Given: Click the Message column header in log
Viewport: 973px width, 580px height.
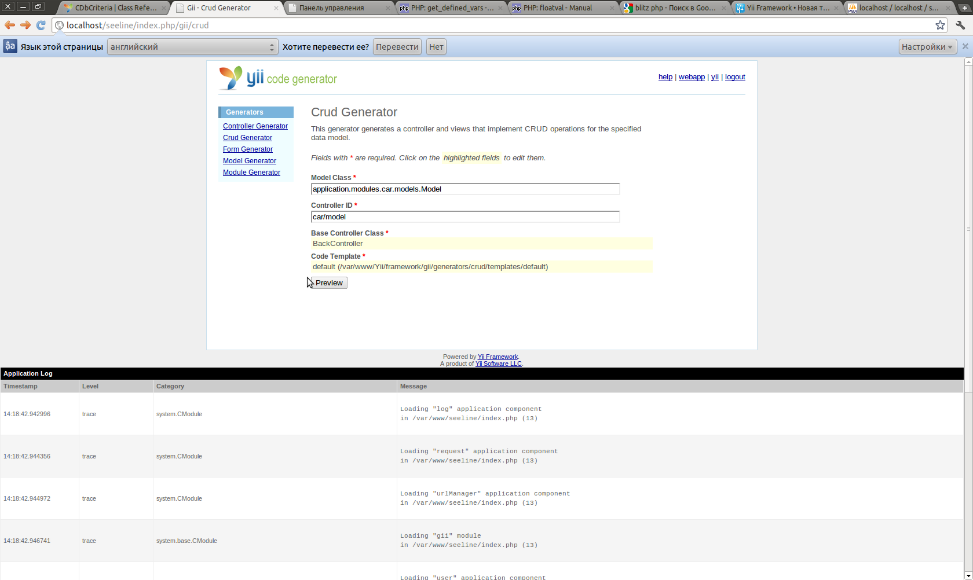Looking at the screenshot, I should (681, 386).
